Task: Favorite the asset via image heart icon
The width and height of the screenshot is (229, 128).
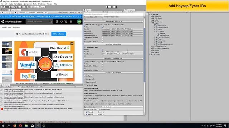Action: (72, 43)
